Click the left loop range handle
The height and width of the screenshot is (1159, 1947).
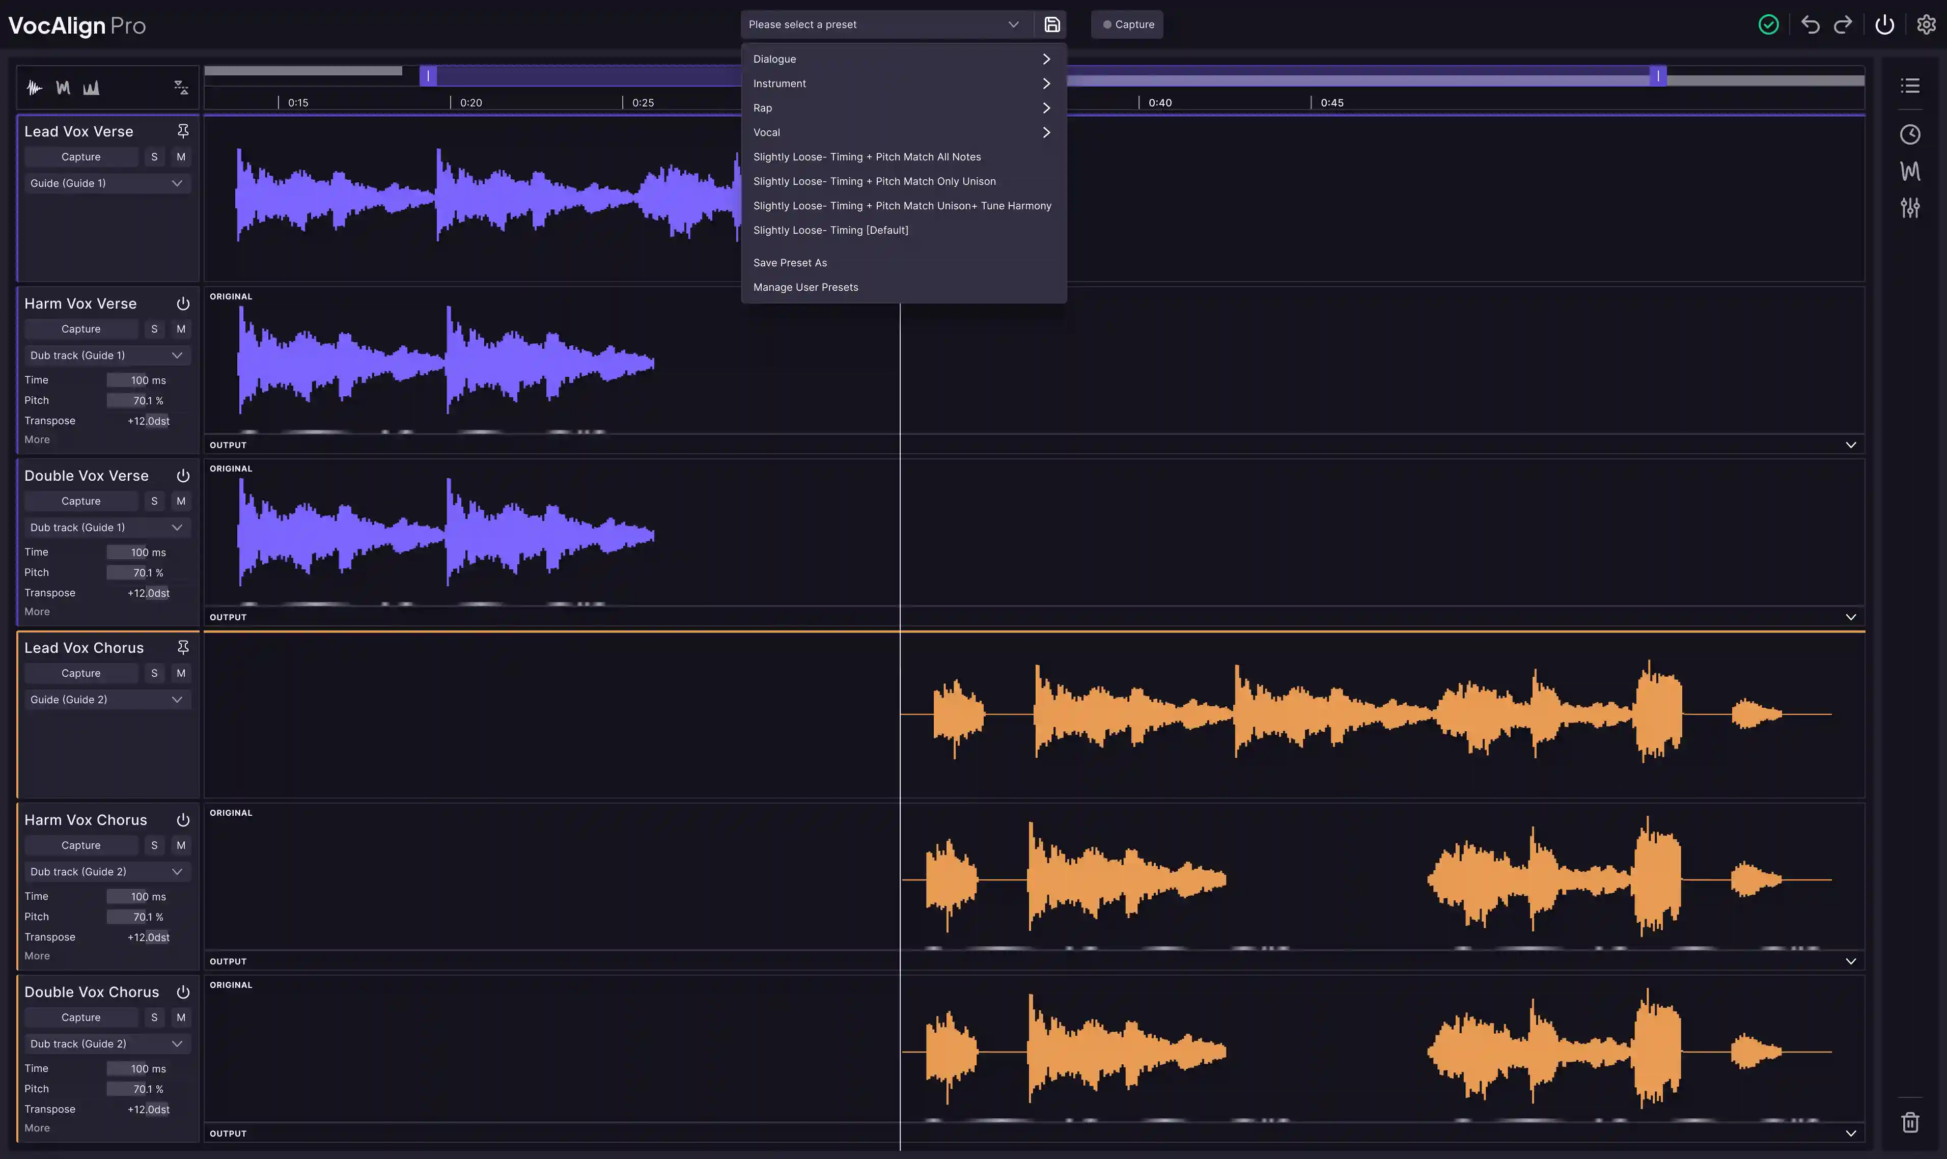[428, 76]
